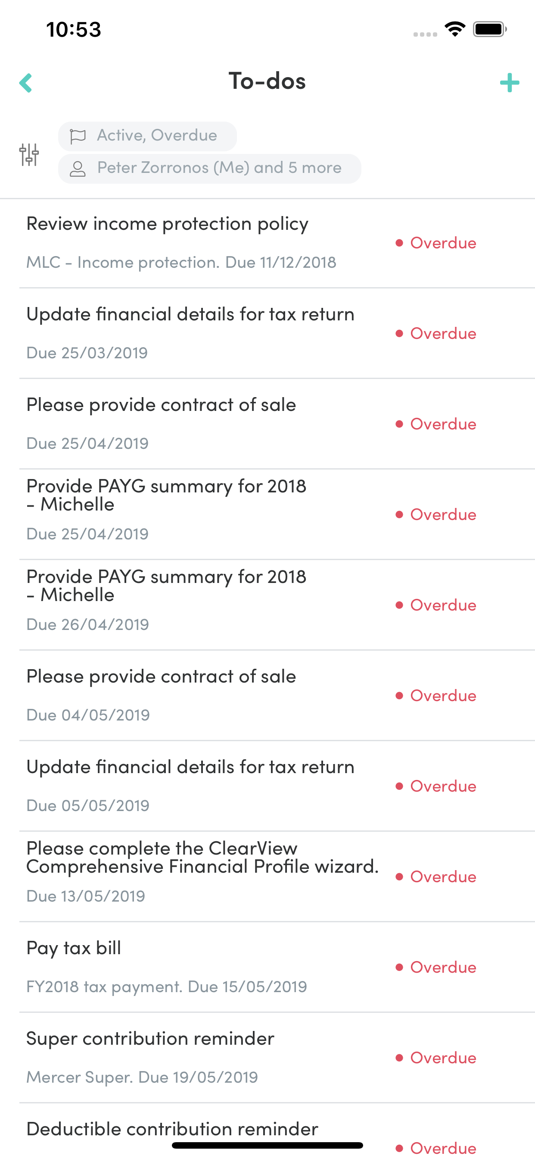Open the Active, Overdue status filter
The image size is (535, 1159).
click(x=147, y=136)
